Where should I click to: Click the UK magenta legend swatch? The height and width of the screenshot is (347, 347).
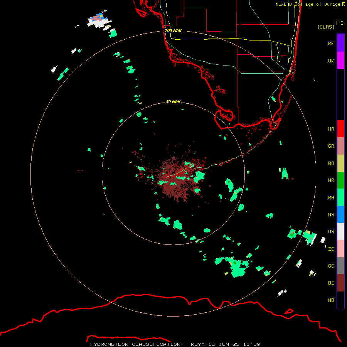(340, 60)
